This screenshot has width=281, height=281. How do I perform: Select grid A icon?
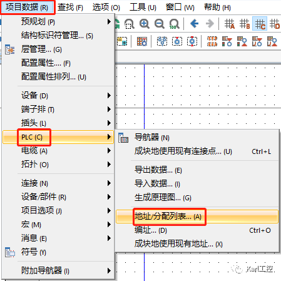tap(230, 24)
